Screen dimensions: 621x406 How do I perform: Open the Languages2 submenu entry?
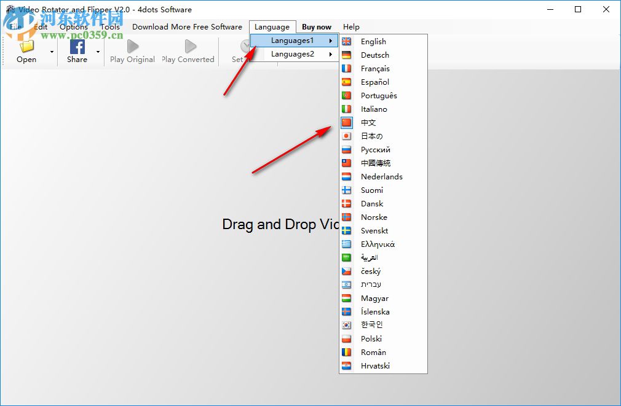pyautogui.click(x=295, y=54)
